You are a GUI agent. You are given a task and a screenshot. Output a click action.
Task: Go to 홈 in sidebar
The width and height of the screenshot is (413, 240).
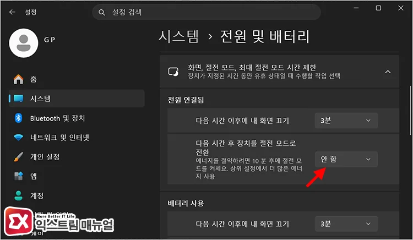(77, 79)
